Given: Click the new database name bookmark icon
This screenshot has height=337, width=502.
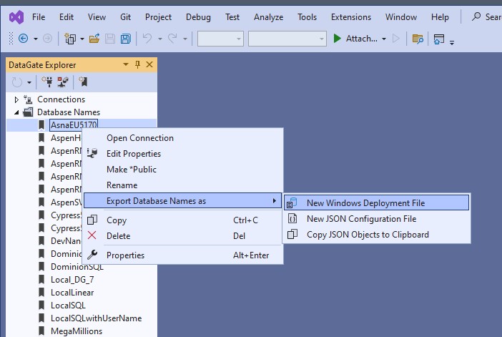Looking at the screenshot, I should pyautogui.click(x=83, y=82).
